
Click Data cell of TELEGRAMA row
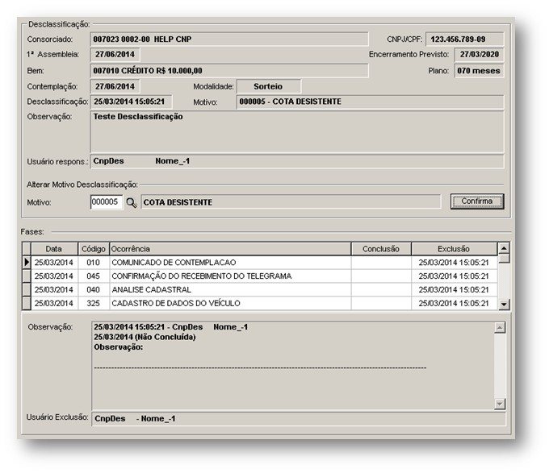pyautogui.click(x=54, y=276)
